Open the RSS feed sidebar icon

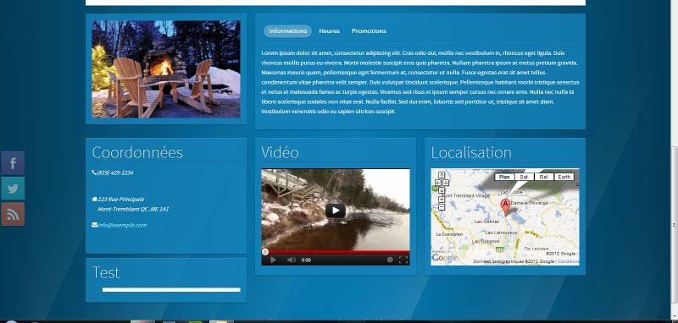[x=13, y=214]
